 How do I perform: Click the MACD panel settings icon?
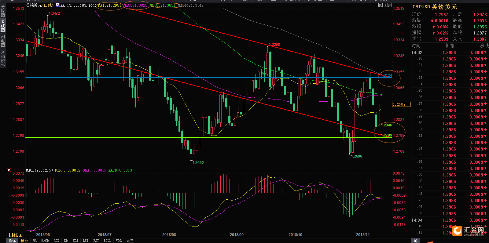[x=9, y=170]
